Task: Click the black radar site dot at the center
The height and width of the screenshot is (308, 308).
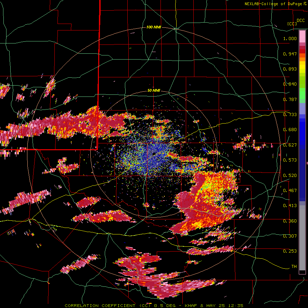Action: [x=154, y=154]
